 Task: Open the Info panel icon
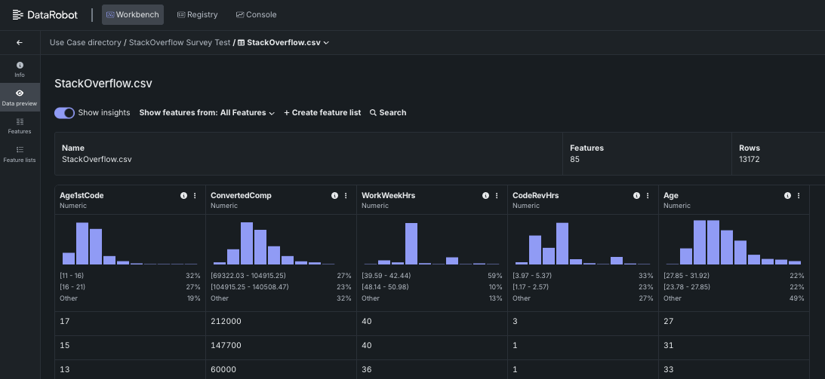point(20,69)
